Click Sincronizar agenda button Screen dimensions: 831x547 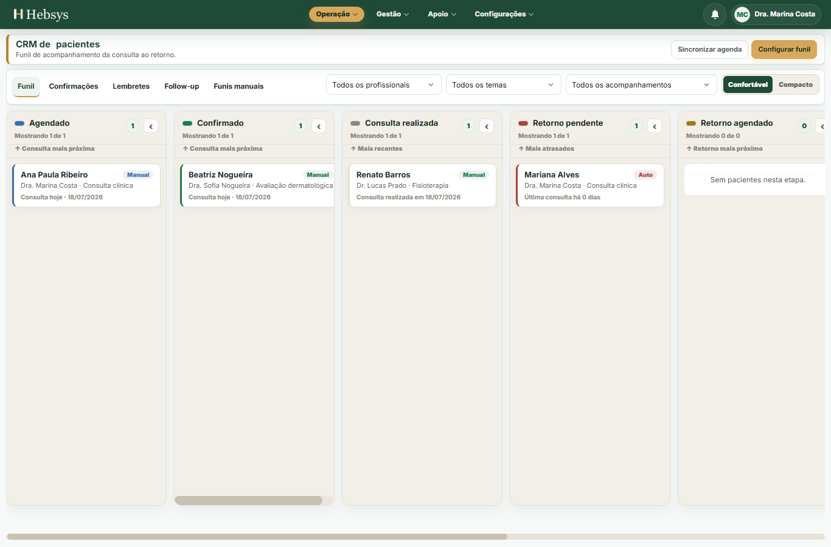coord(709,49)
